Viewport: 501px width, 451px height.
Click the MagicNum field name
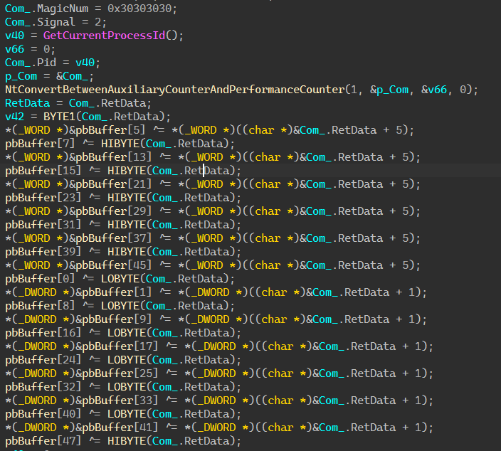click(62, 8)
